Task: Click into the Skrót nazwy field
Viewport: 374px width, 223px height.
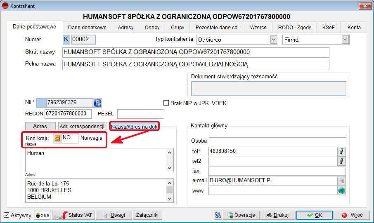Action: pos(196,52)
